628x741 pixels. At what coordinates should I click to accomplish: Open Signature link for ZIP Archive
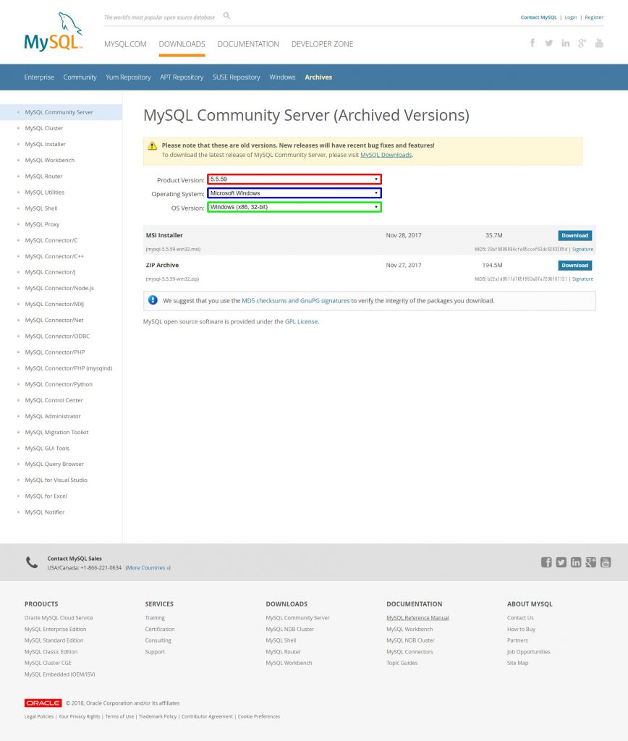tap(582, 279)
